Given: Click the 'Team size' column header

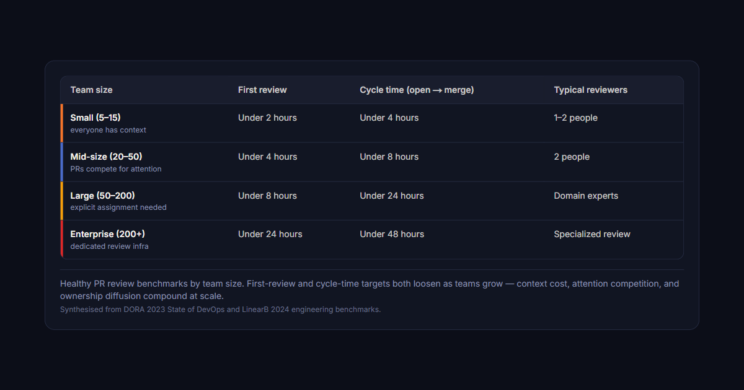Looking at the screenshot, I should coord(91,90).
